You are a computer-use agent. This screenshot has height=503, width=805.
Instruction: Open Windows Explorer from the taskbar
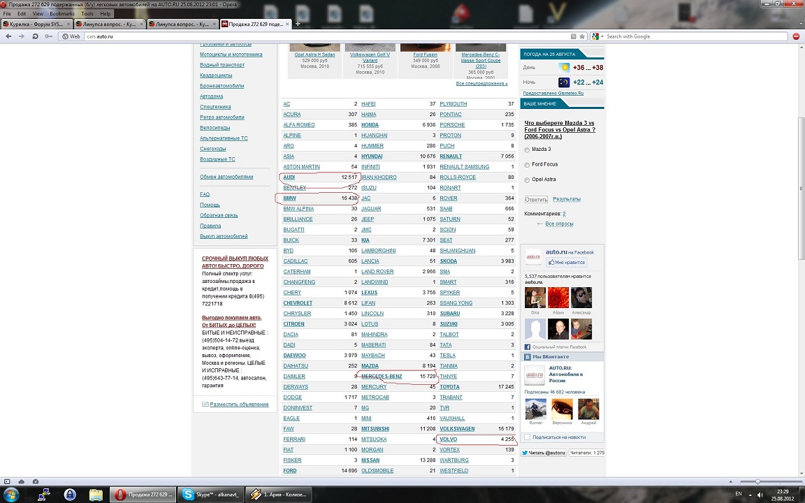coord(96,495)
